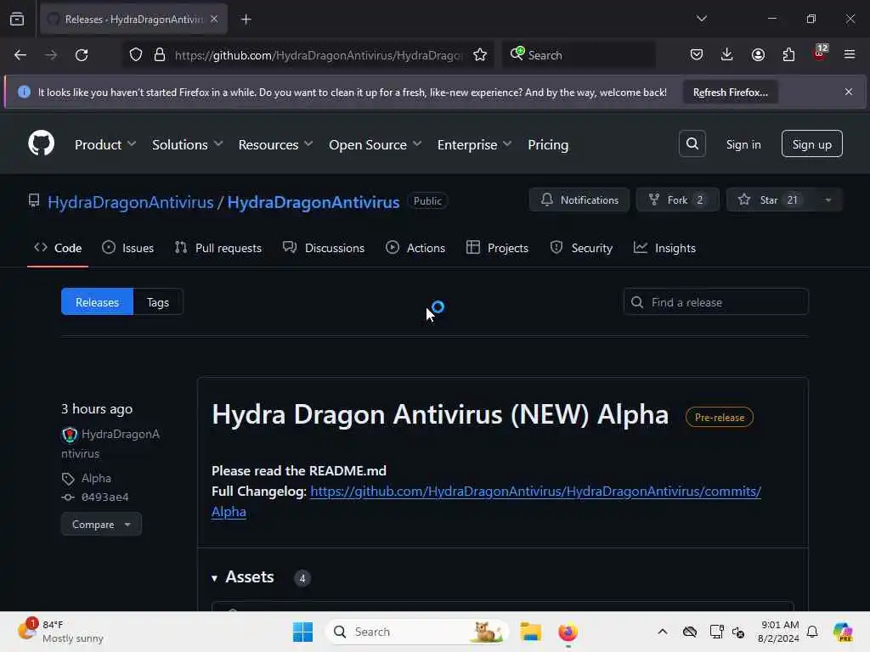This screenshot has height=652, width=870.
Task: Fork the repository with Fork button
Action: (677, 200)
